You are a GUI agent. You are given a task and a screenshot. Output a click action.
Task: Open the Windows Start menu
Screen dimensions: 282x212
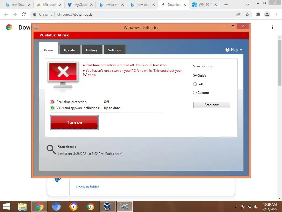click(7, 206)
